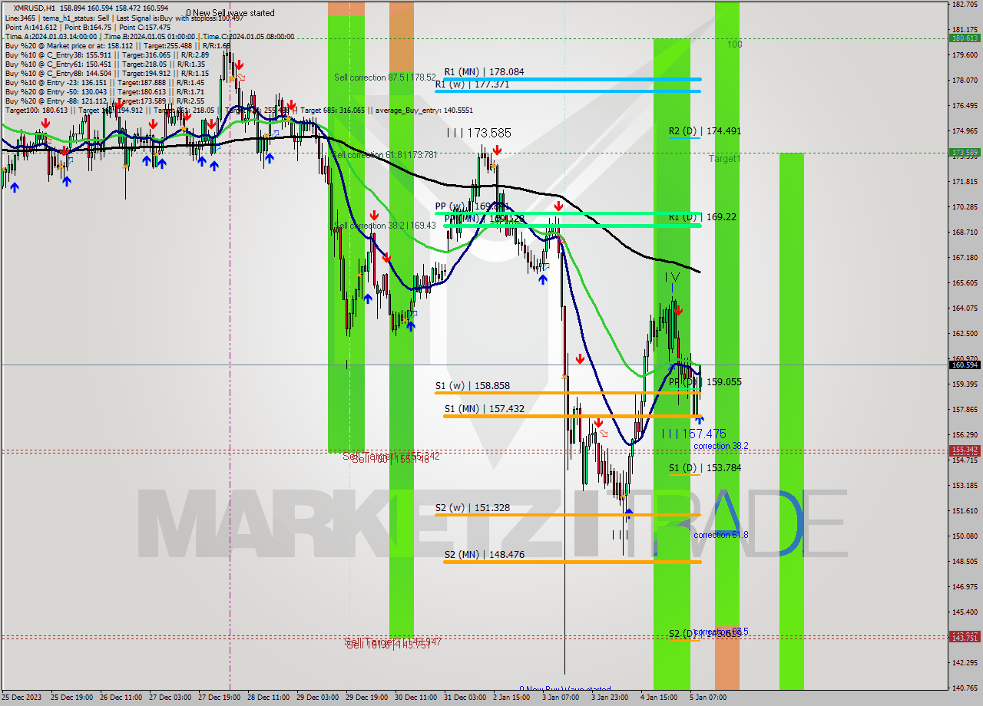Select the 'average_Buy_entry: 140.5551' text
The width and height of the screenshot is (983, 706).
pyautogui.click(x=425, y=110)
